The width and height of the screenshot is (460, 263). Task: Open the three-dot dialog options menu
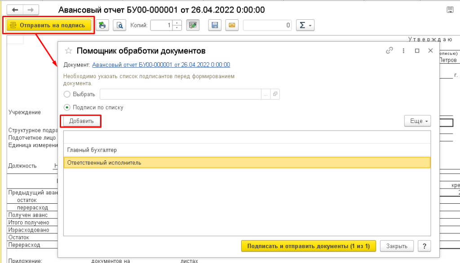point(404,51)
